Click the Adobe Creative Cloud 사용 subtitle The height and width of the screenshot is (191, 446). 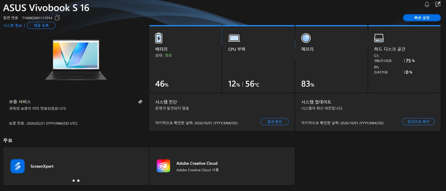click(197, 170)
